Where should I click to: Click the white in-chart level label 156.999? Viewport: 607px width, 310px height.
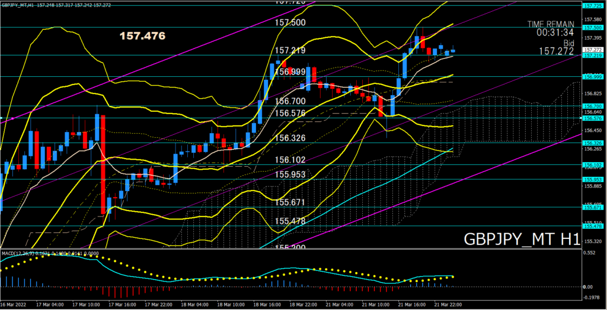coord(290,72)
